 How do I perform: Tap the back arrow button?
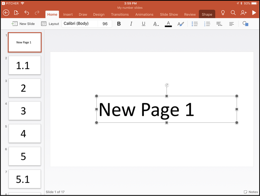6,13
